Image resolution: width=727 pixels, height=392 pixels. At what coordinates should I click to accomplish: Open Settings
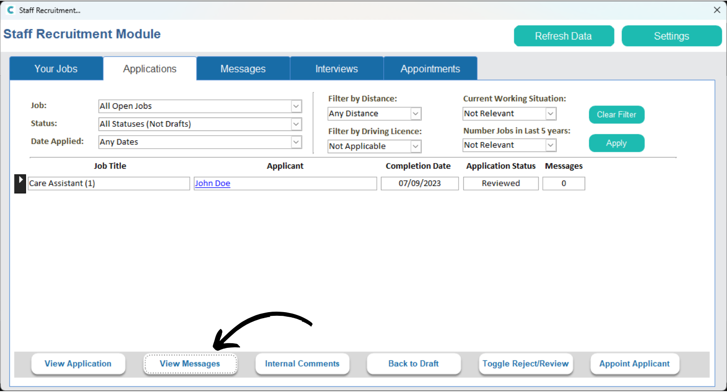coord(672,36)
